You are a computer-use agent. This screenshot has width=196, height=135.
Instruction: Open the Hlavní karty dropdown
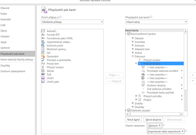click(156, 22)
